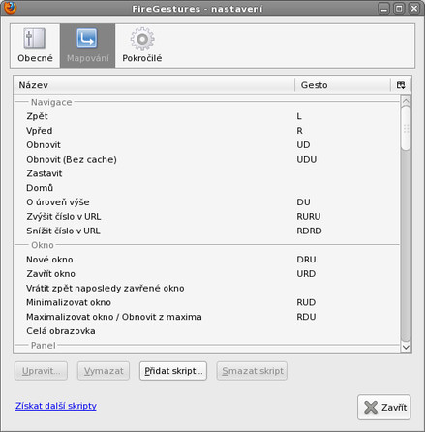Viewport: 425px width, 432px height.
Task: Click the scrollbar down arrow
Action: tap(406, 347)
